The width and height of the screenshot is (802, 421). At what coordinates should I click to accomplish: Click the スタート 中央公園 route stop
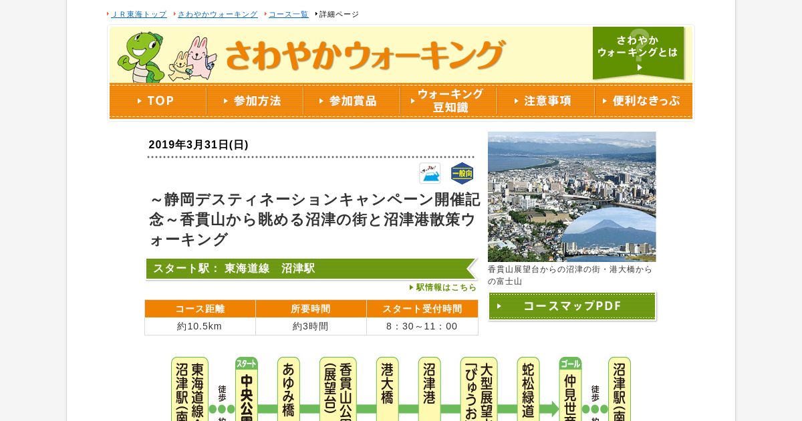point(247,389)
